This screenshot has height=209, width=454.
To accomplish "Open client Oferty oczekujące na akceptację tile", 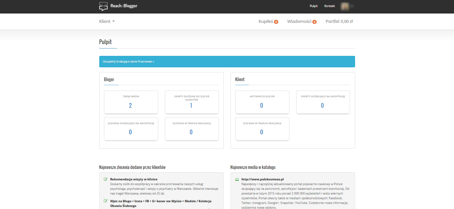I will click(323, 102).
